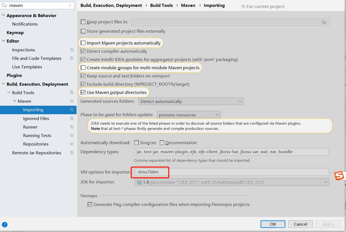Collapse the Editor section arrow
Screen dimensions: 346x232
coord(4,41)
